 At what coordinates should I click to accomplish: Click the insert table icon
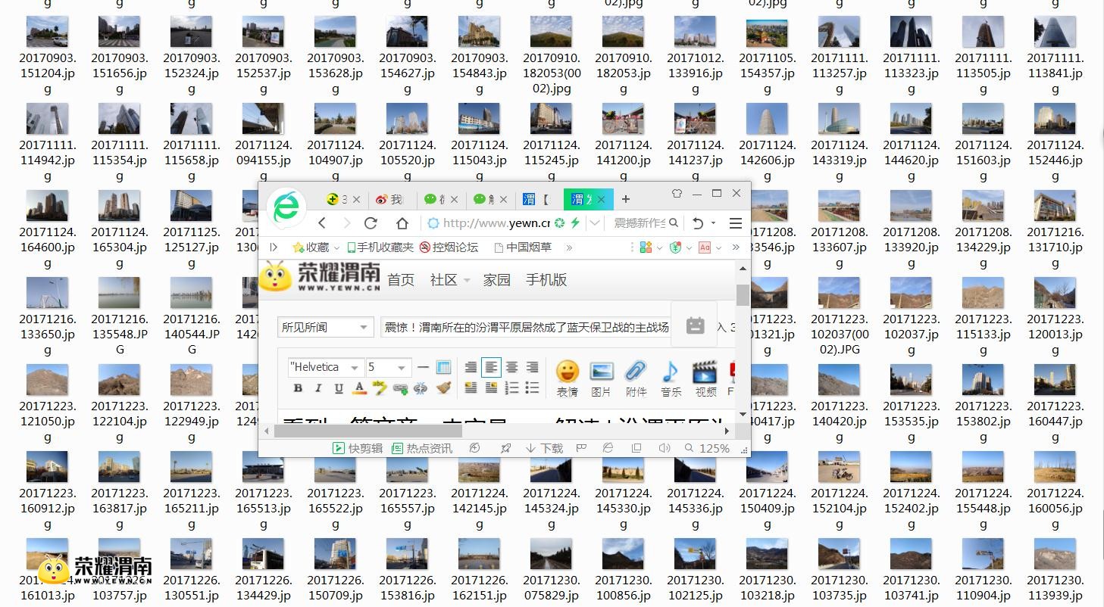coord(444,367)
